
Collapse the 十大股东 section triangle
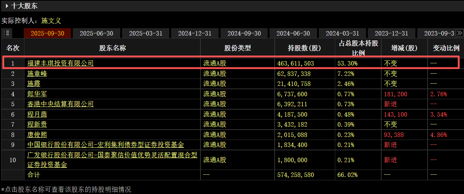[7, 6]
